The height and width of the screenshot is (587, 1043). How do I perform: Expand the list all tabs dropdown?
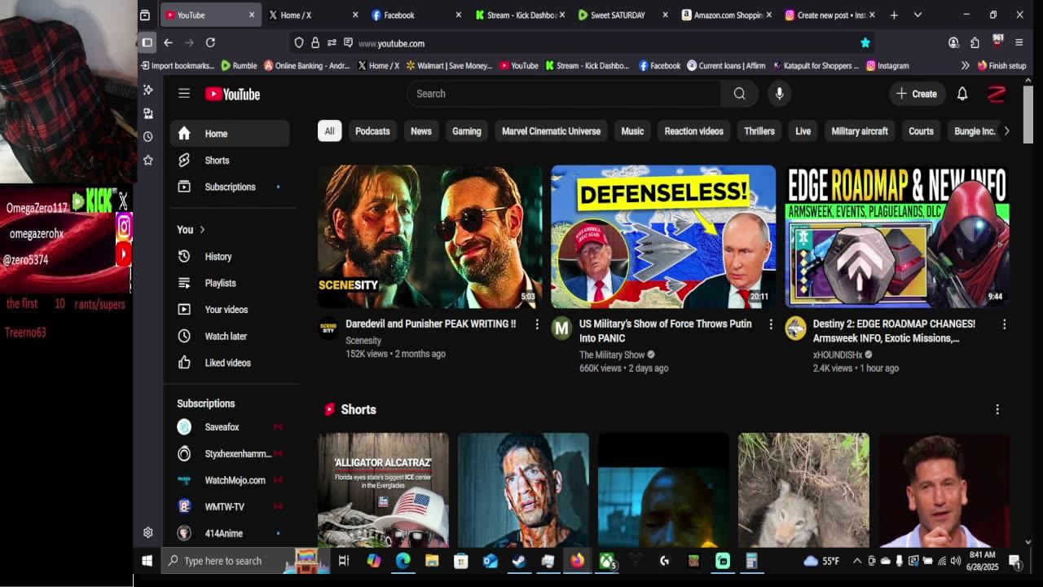918,15
